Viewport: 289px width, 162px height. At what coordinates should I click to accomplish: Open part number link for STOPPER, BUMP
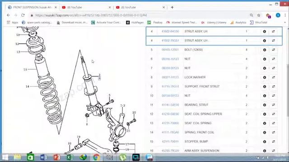pos(170,142)
